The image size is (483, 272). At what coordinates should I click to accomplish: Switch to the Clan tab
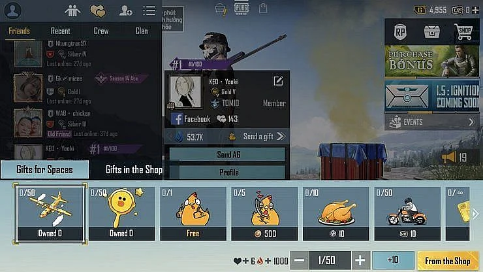142,31
